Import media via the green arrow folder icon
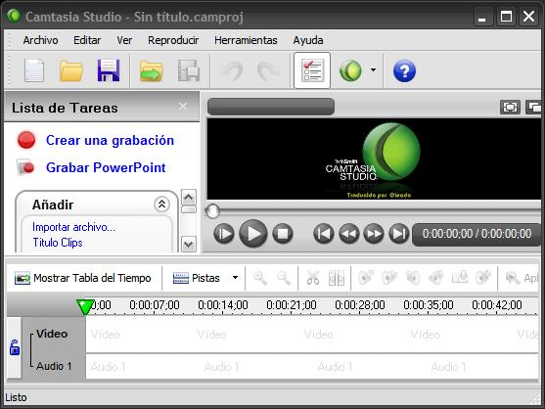The image size is (545, 409). tap(152, 70)
